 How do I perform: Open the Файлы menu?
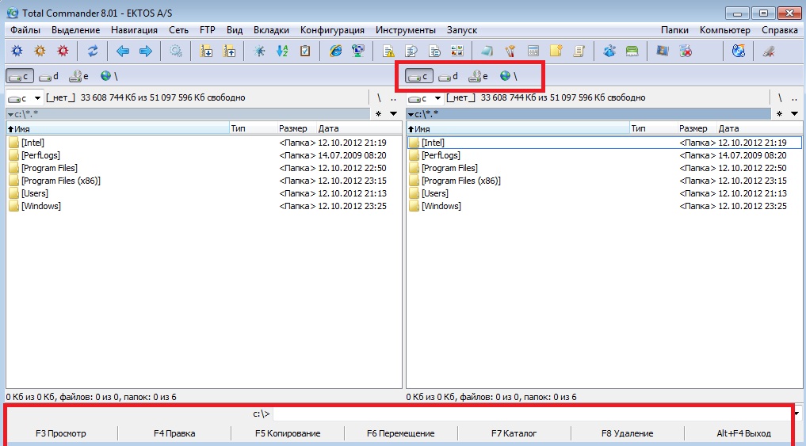(25, 30)
